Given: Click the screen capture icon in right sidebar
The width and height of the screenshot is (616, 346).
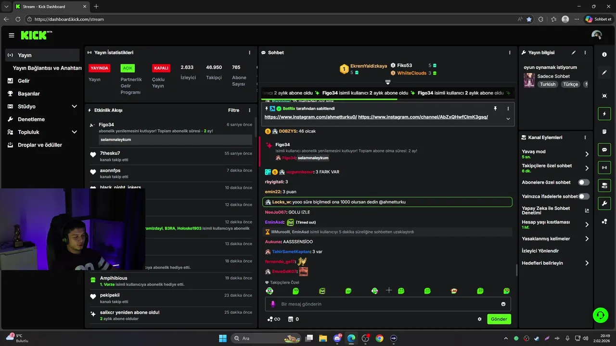Looking at the screenshot, I should (604, 96).
